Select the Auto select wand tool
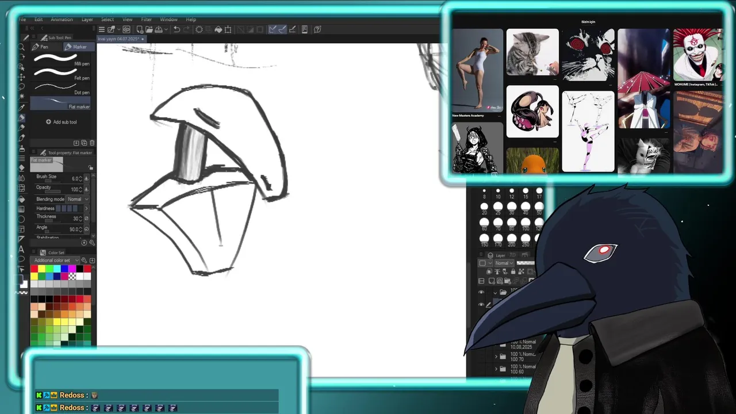This screenshot has width=736, height=414. click(22, 96)
